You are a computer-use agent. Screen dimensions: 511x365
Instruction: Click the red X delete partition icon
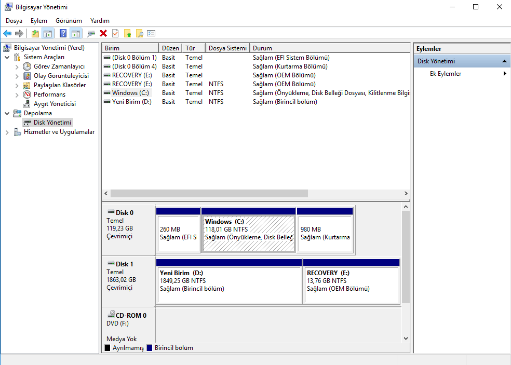(103, 33)
